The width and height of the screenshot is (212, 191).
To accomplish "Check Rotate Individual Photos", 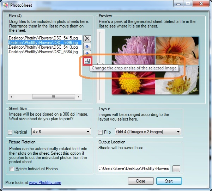I will coord(12,169).
